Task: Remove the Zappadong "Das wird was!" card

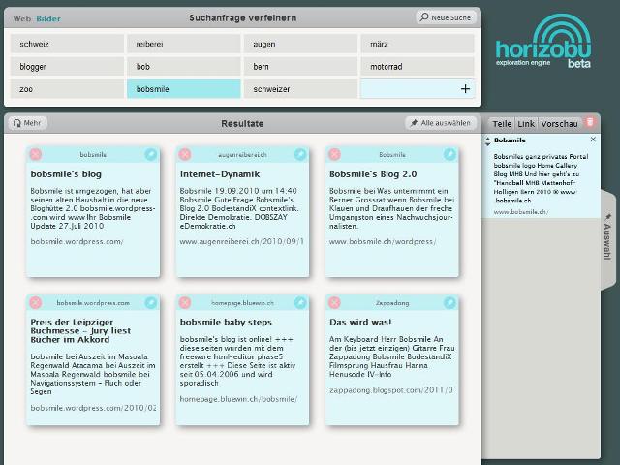Action: click(335, 303)
